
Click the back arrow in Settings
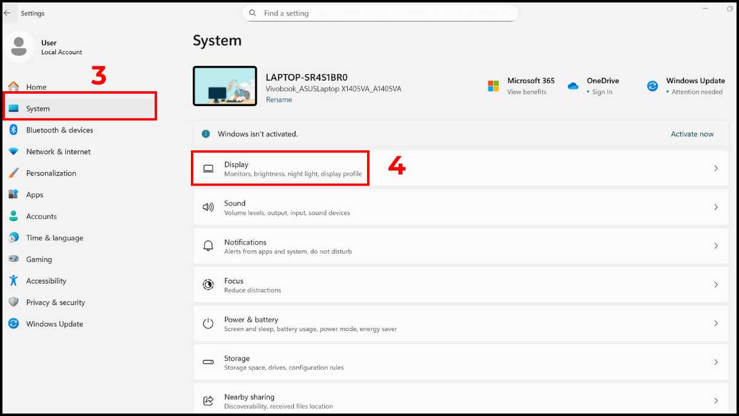coord(7,13)
